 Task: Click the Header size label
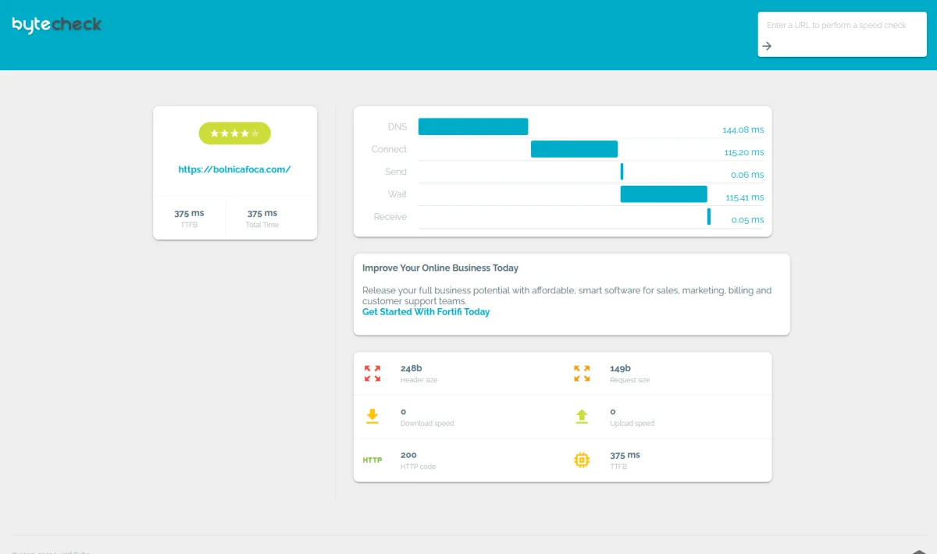pos(419,380)
